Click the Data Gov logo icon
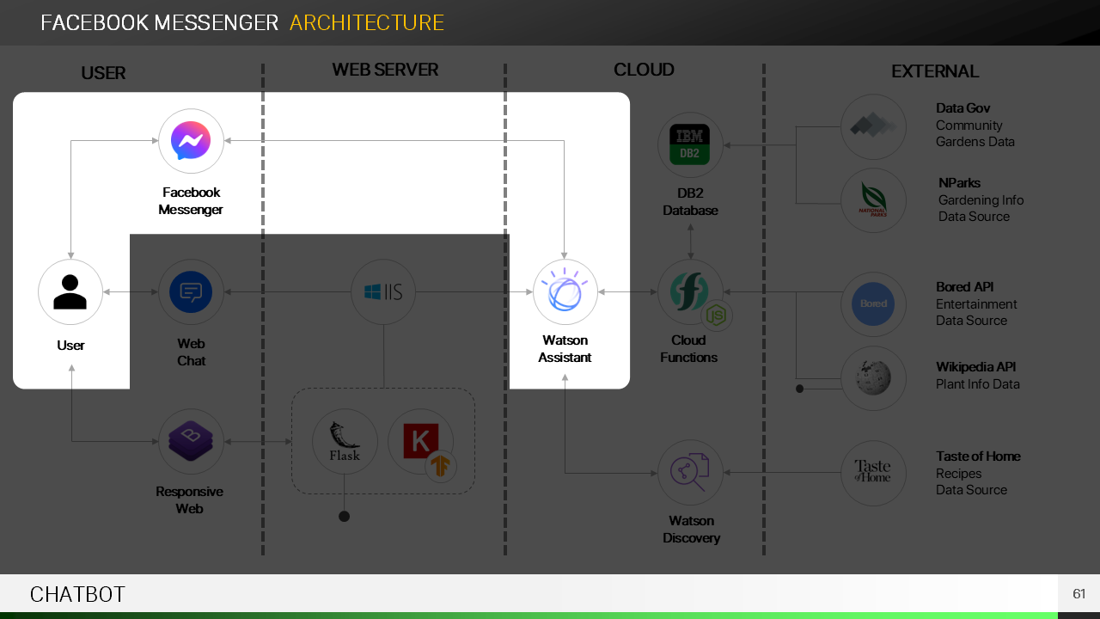 pos(873,127)
